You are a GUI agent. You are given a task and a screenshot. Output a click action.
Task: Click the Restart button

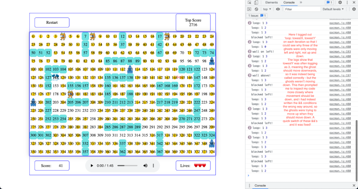52,22
